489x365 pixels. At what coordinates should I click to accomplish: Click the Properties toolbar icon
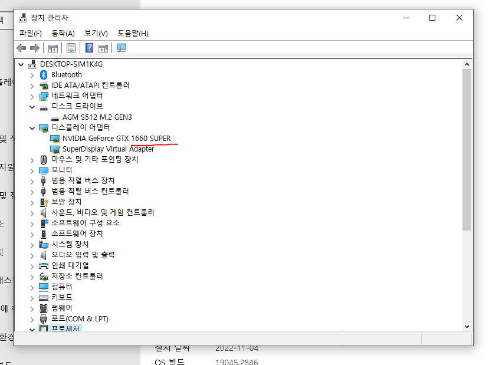pos(71,48)
